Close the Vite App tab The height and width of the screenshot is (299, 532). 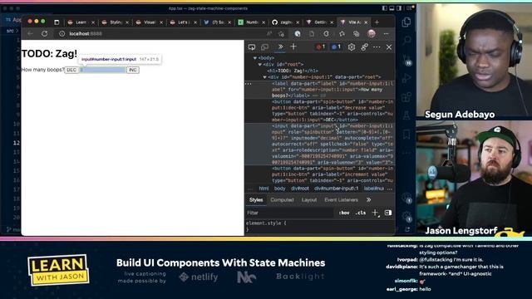(x=366, y=22)
